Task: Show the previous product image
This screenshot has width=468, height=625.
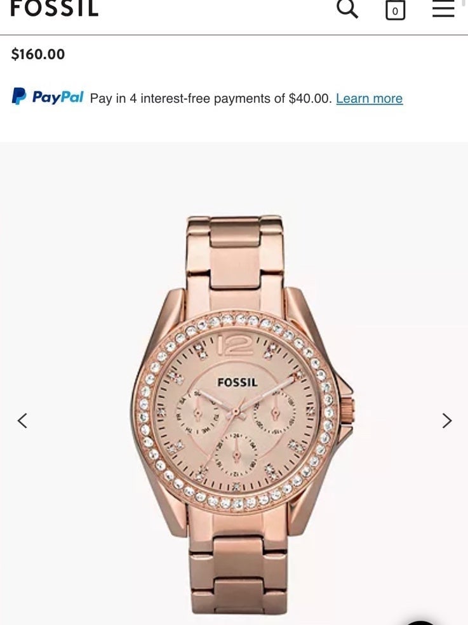Action: (x=22, y=420)
